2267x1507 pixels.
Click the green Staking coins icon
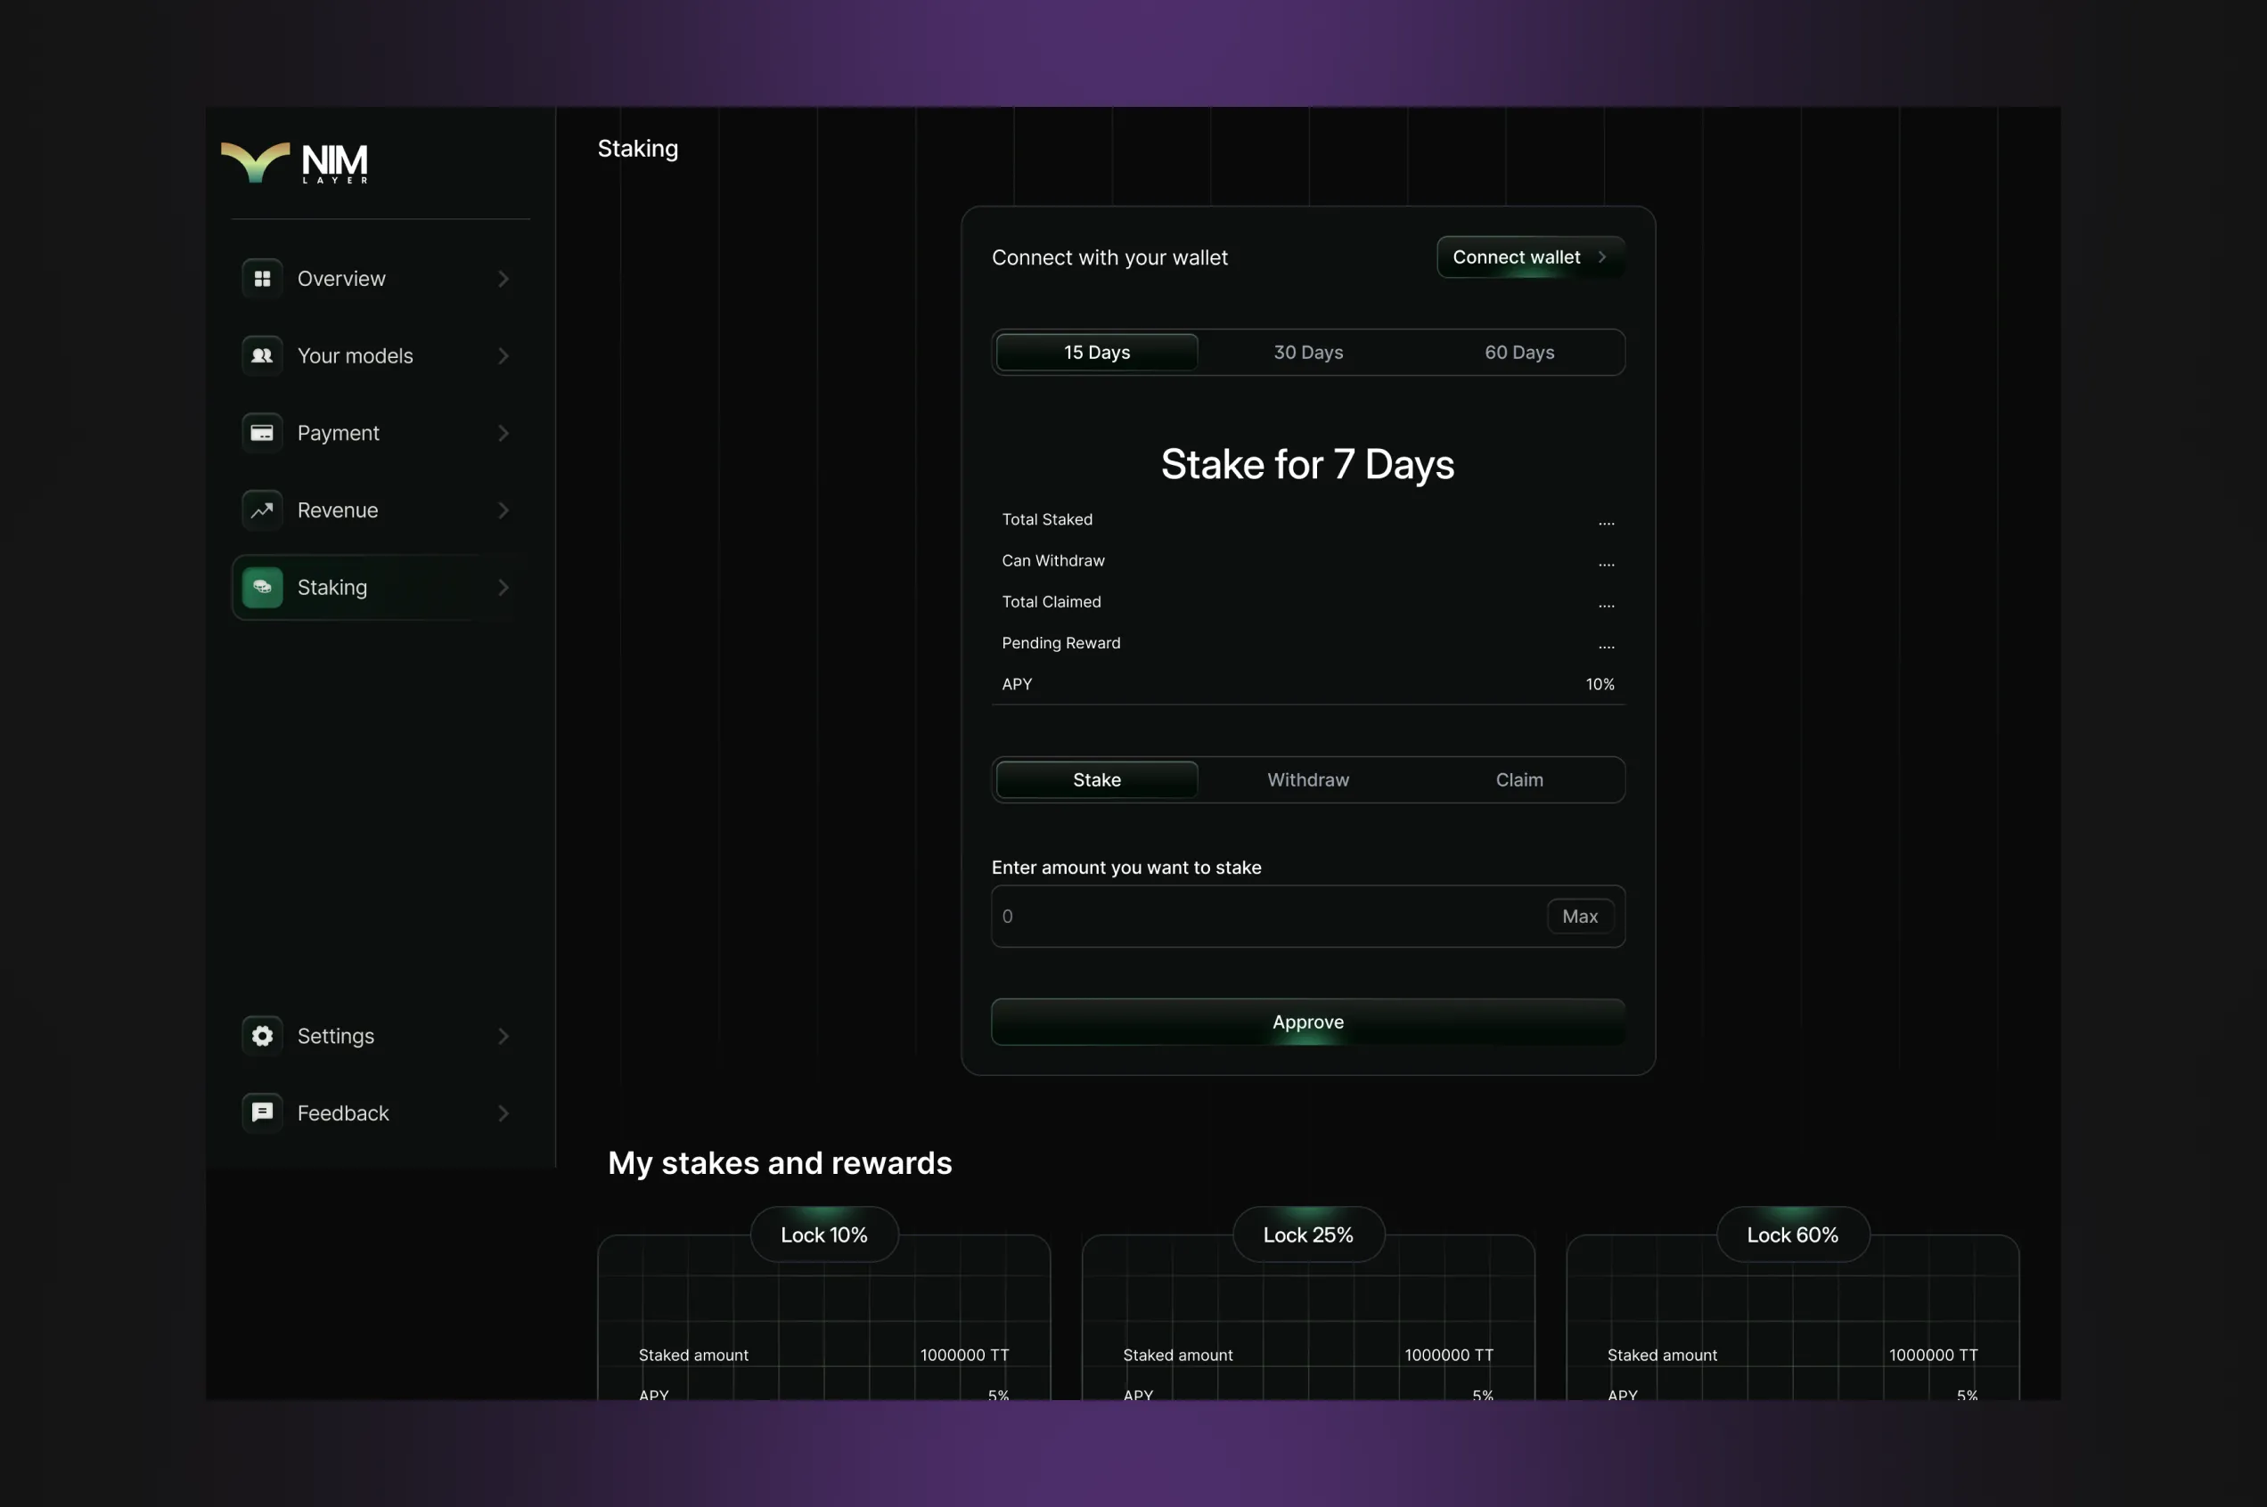tap(261, 587)
